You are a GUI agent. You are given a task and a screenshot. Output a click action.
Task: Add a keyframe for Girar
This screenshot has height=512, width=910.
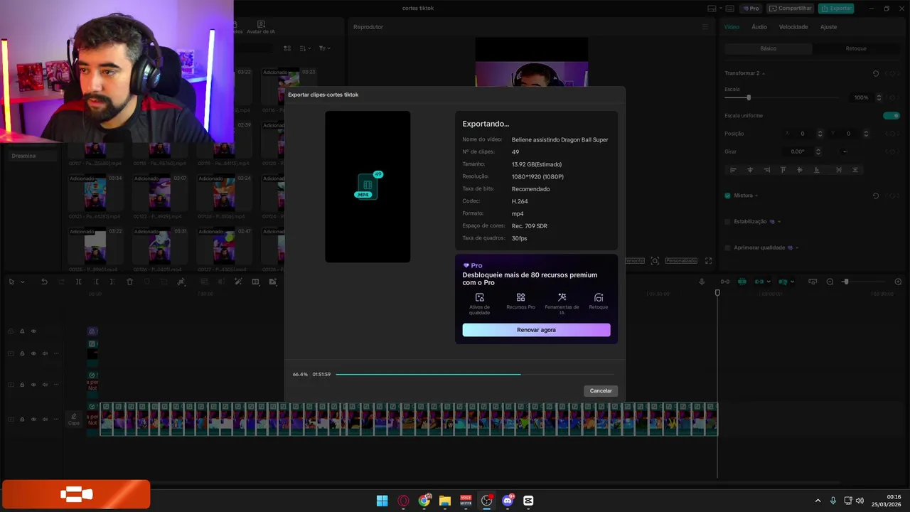(x=892, y=151)
